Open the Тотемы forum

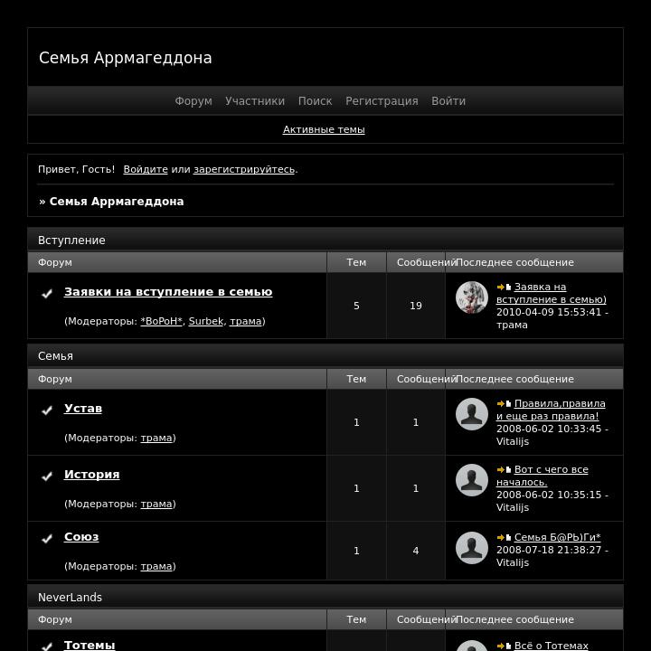coord(90,646)
